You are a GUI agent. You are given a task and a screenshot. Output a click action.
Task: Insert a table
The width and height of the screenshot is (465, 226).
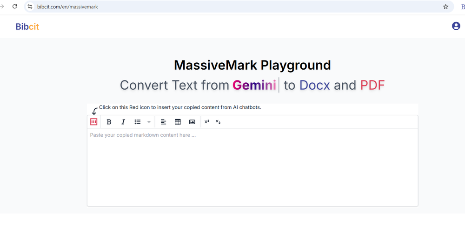(x=178, y=122)
